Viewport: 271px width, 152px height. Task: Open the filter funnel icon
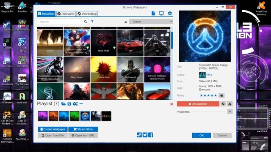92,21
